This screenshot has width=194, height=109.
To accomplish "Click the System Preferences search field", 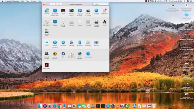I will tap(100, 4).
